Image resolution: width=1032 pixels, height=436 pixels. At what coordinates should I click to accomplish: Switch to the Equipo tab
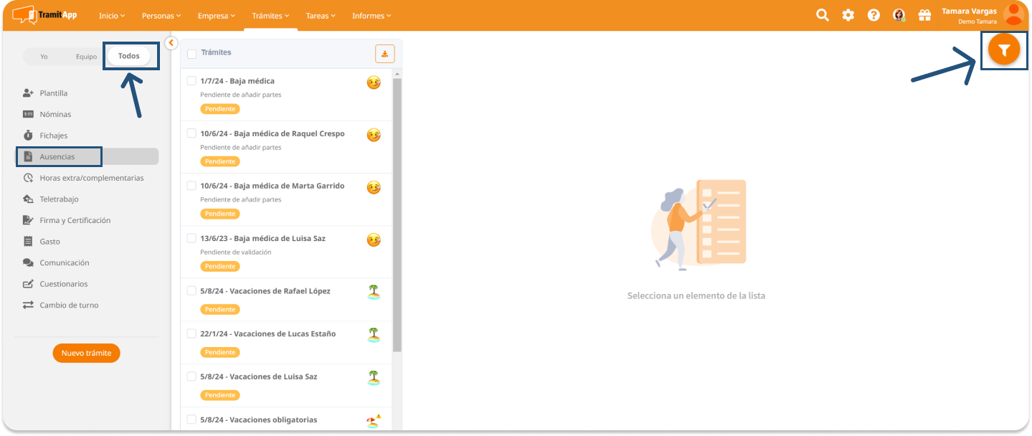click(86, 57)
